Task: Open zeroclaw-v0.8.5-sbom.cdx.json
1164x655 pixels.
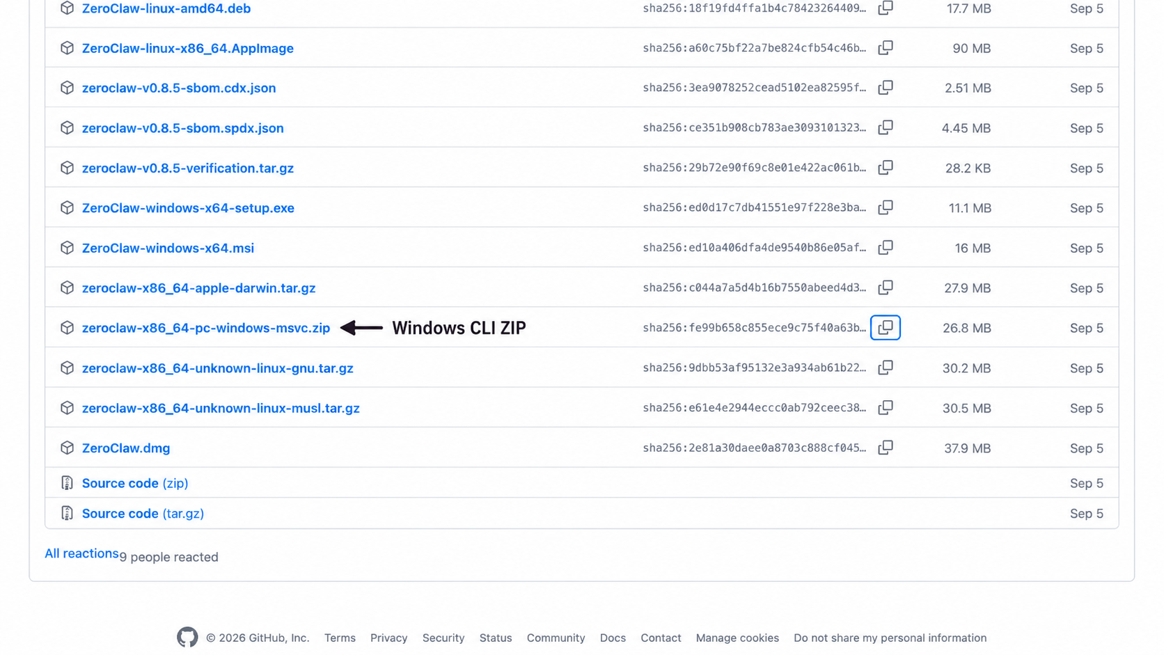Action: click(x=179, y=88)
